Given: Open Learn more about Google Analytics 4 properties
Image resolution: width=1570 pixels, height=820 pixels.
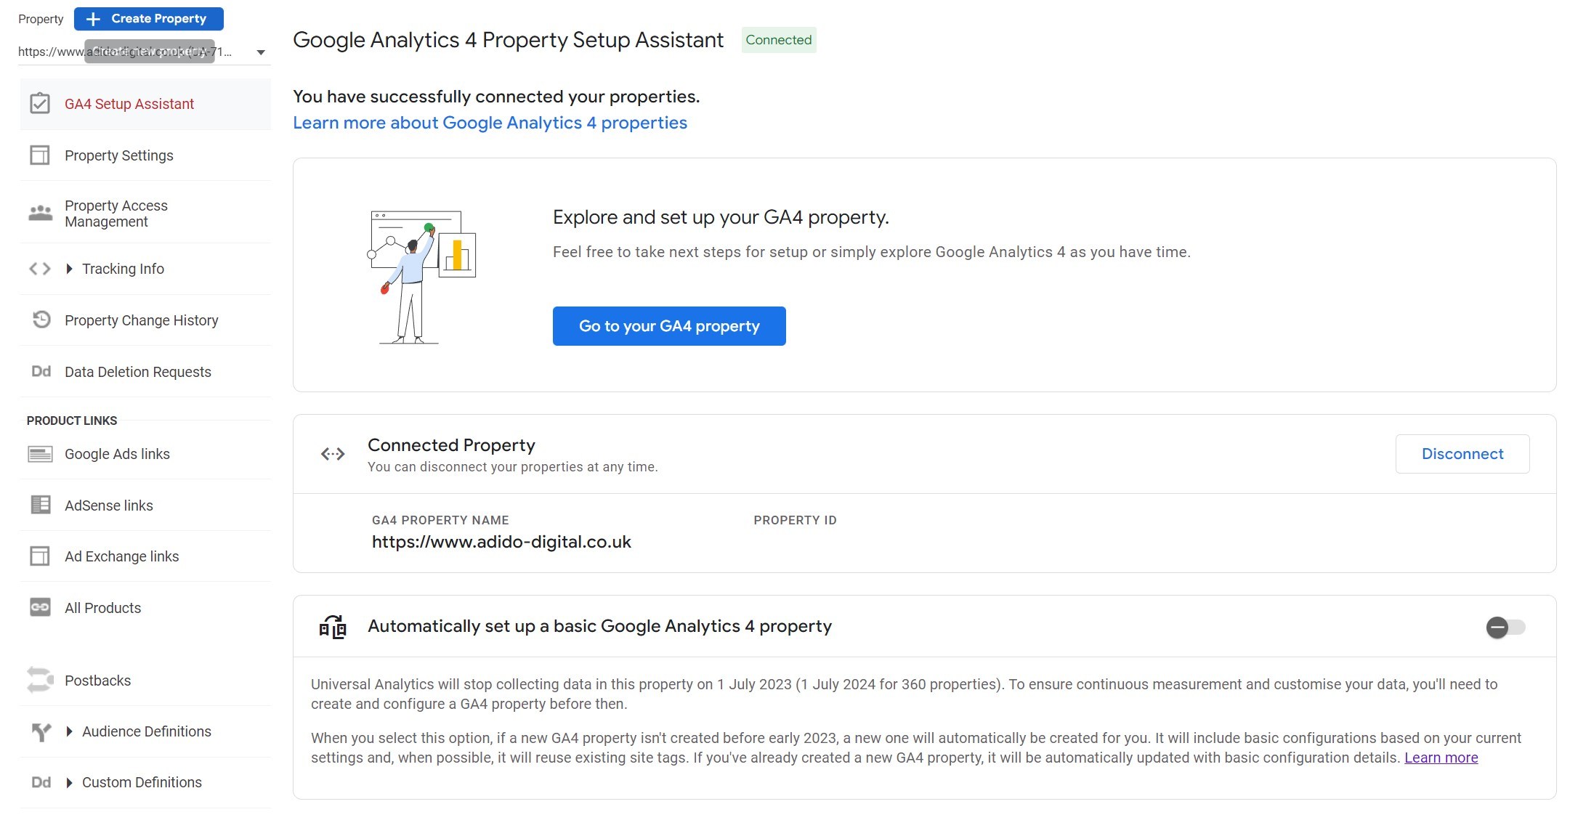Looking at the screenshot, I should click(x=490, y=123).
